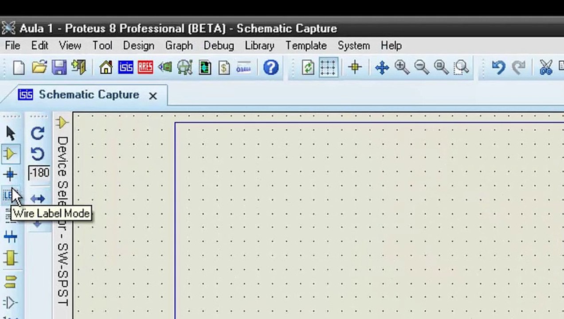Rotate anti-clockwise with the lower rotate arrow
Image resolution: width=564 pixels, height=319 pixels.
(38, 154)
